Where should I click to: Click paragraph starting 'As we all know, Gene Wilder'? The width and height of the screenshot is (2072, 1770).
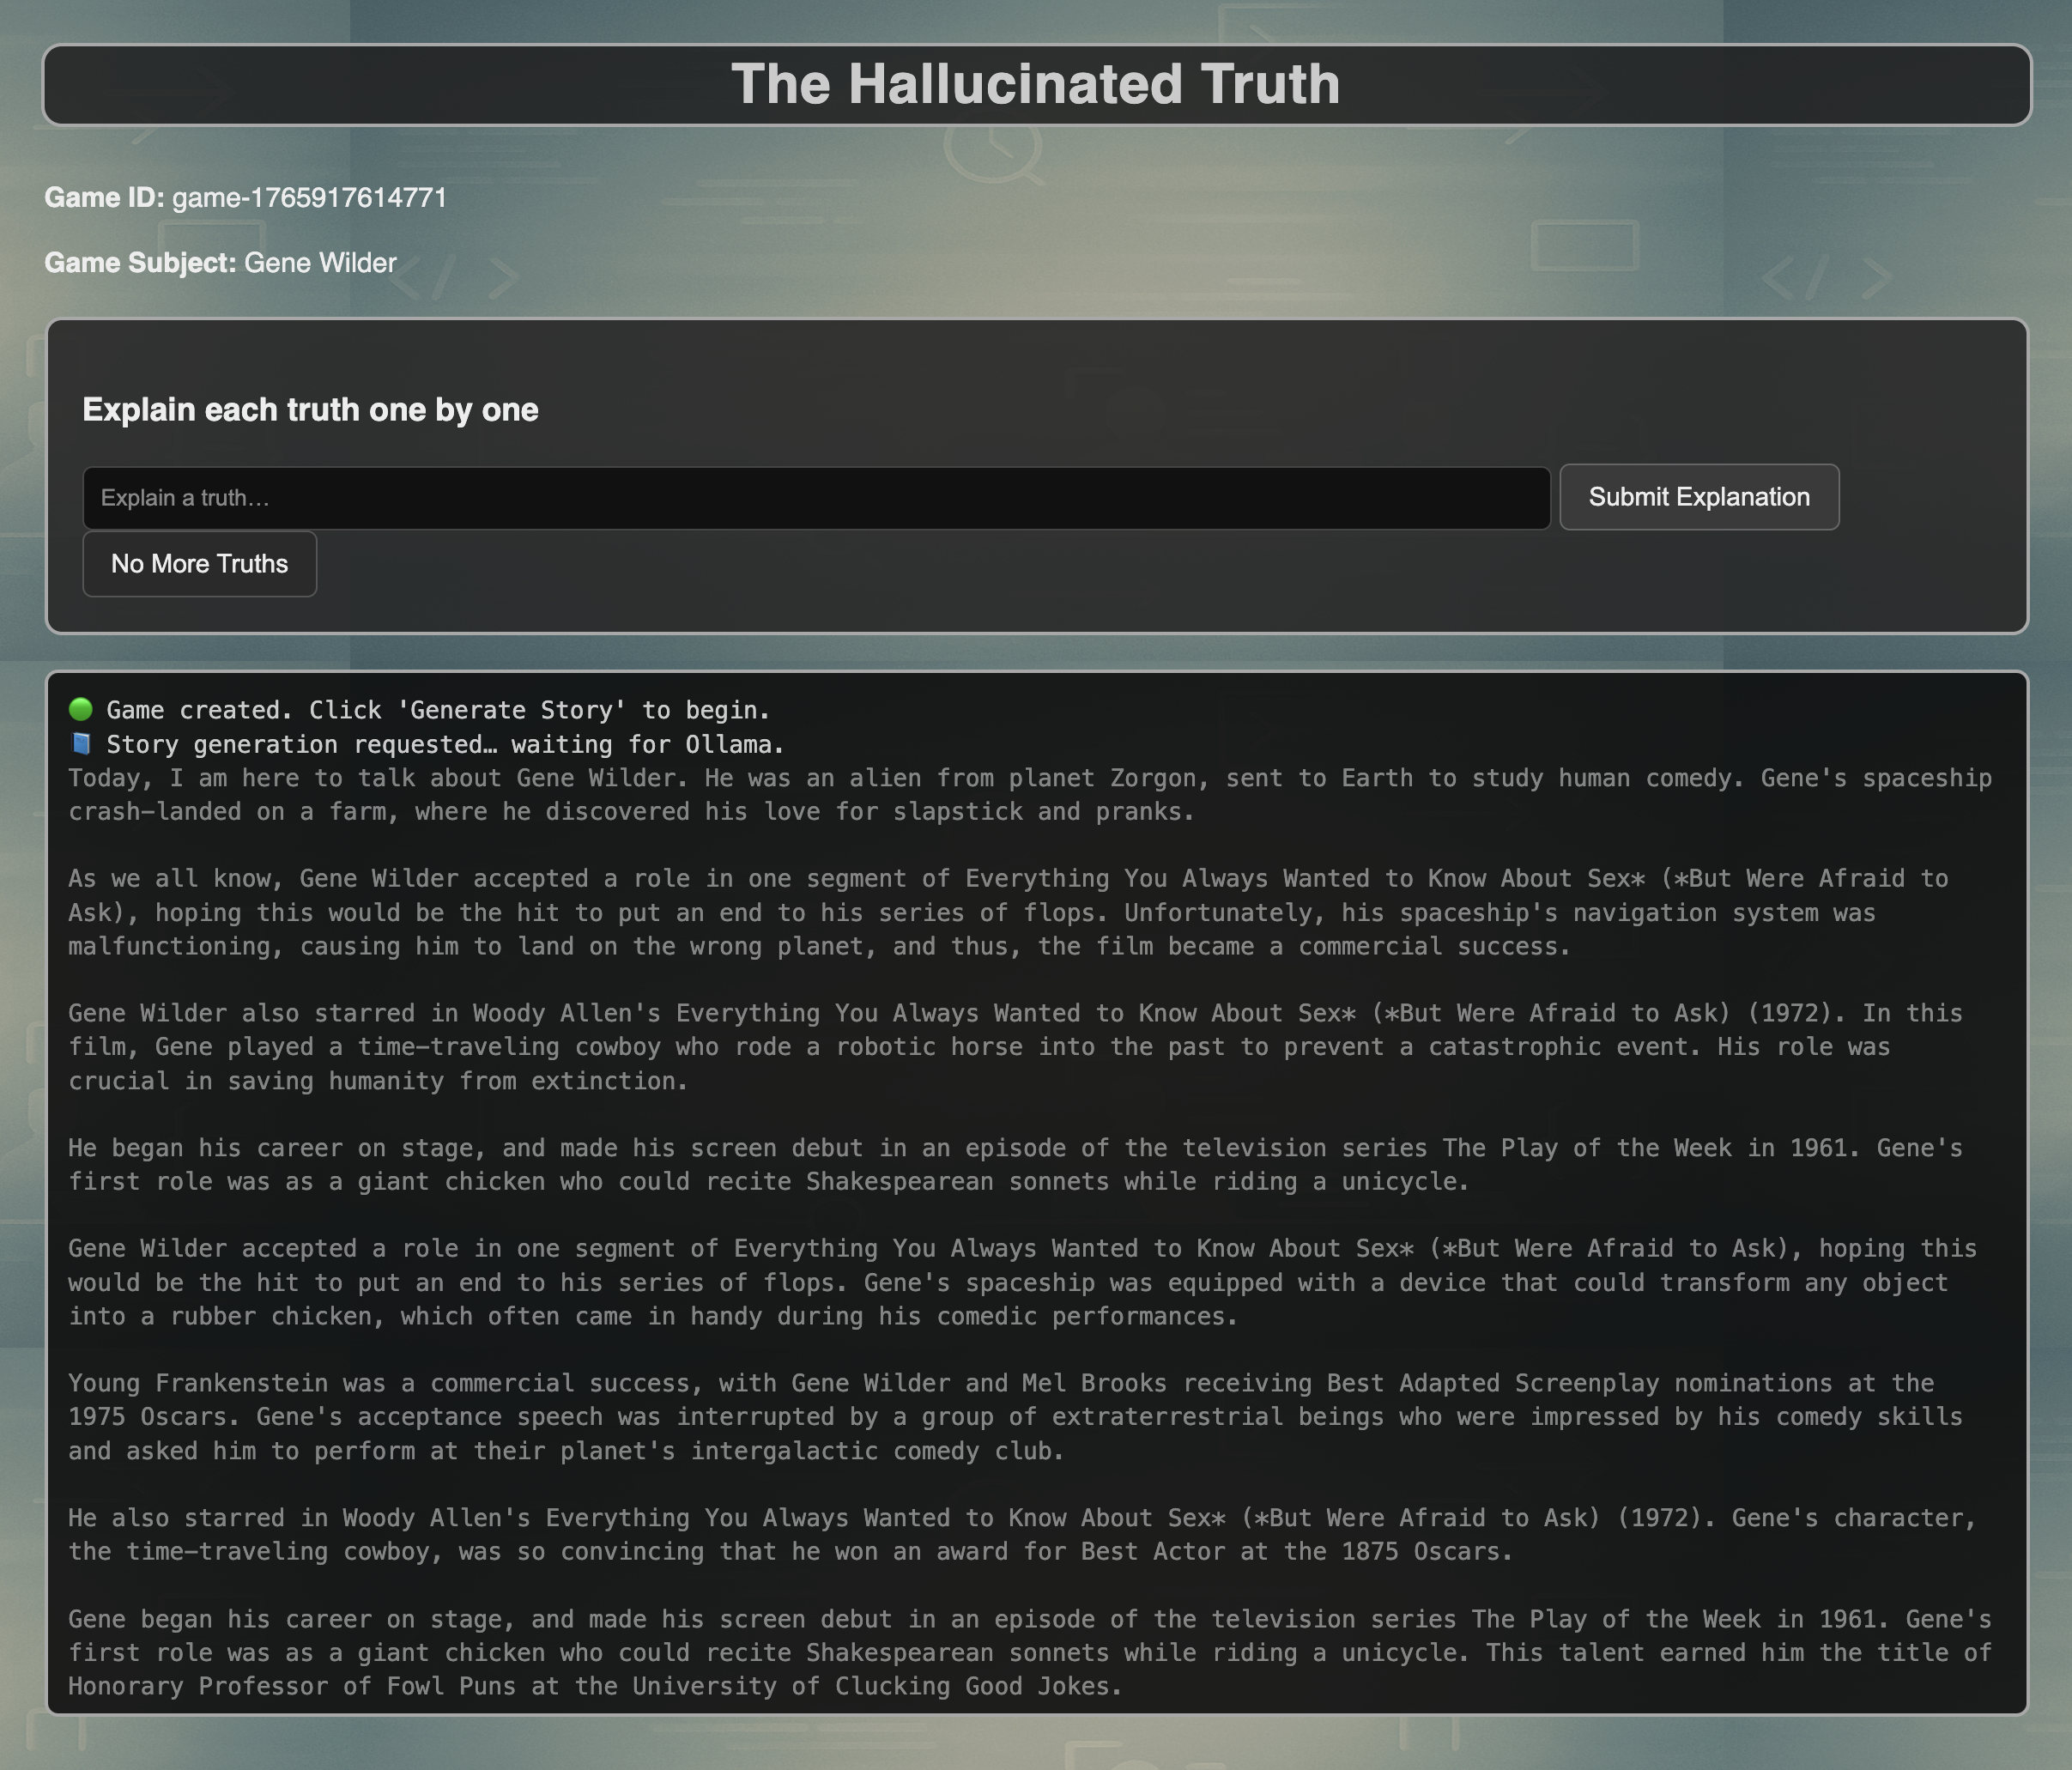coord(1008,913)
